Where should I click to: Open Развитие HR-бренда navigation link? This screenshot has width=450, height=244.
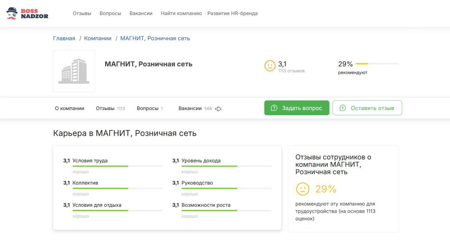(x=232, y=13)
